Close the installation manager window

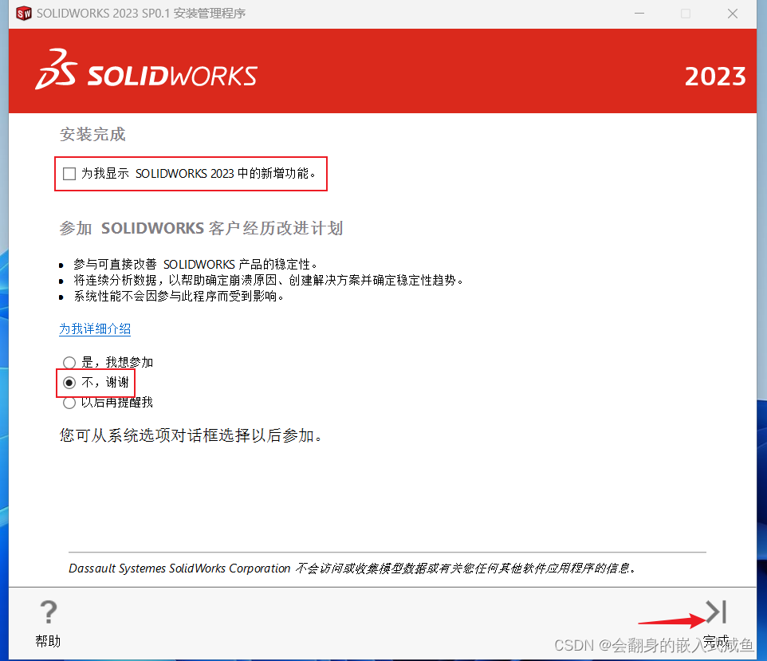tap(732, 14)
